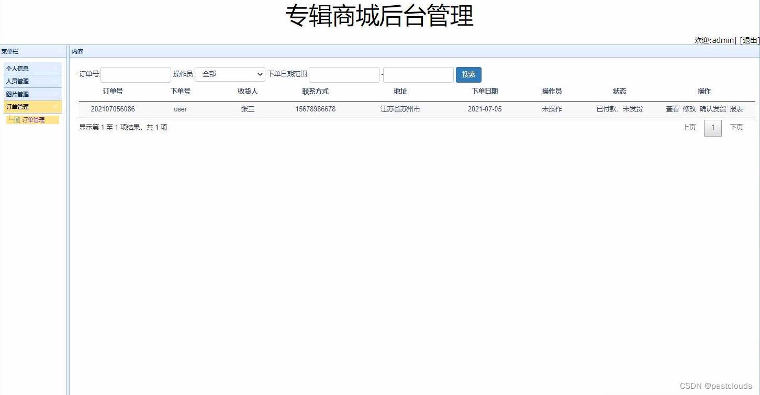
Task: Sort by the 下单日期 column header
Action: pos(485,91)
